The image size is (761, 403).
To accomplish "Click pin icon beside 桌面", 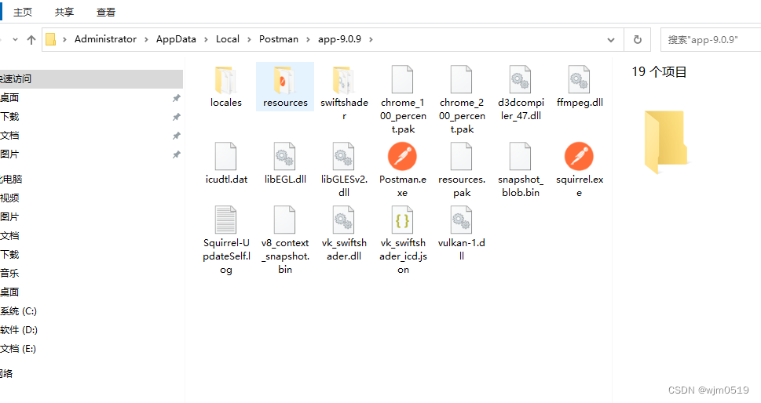I will coord(176,98).
